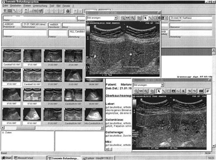Select text annotation 'A' tool in lower window
216x160 pixels.
(183, 91)
